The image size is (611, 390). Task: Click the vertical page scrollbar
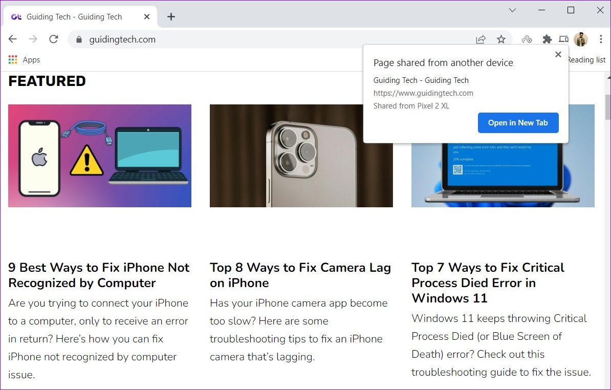click(607, 107)
